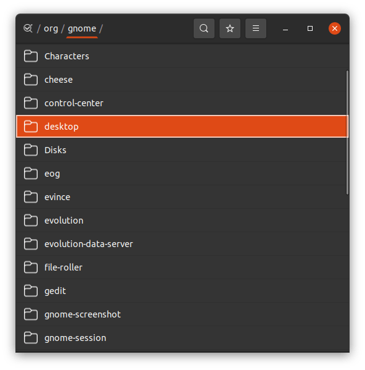Open the gnome-screenshot folder

182,314
